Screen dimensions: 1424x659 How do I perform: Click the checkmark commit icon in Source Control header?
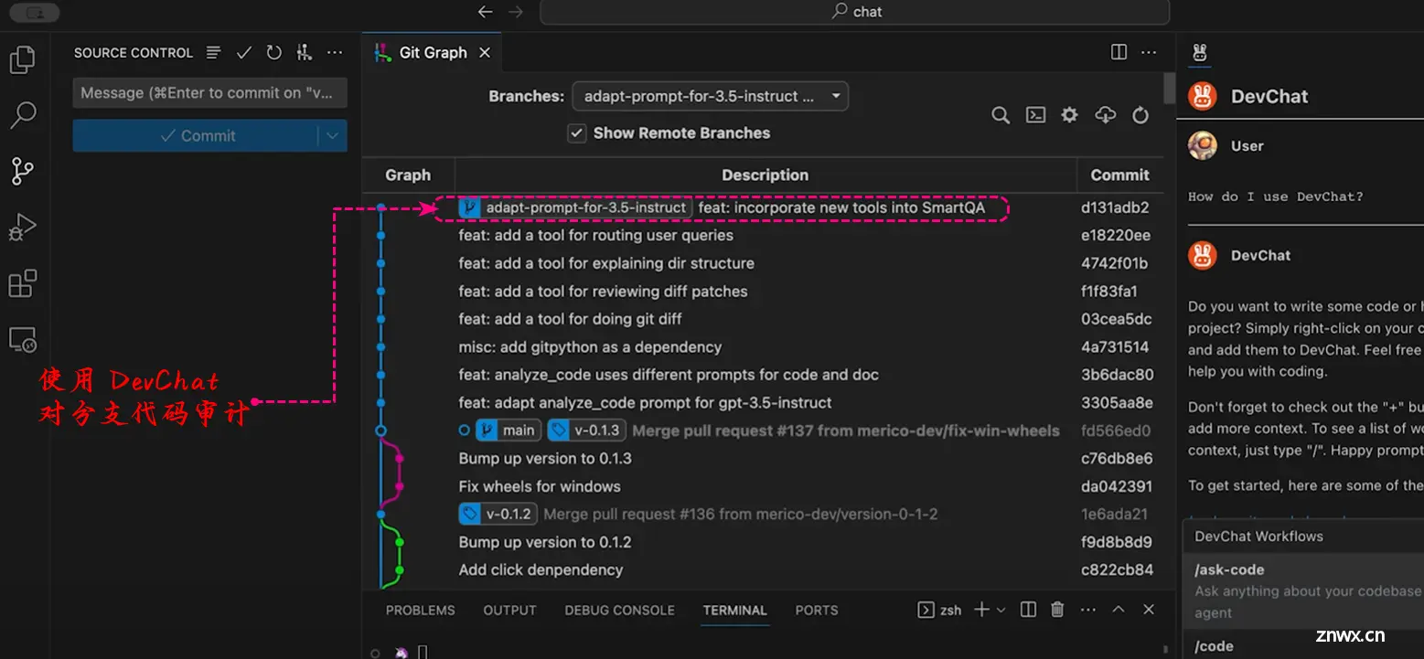243,53
